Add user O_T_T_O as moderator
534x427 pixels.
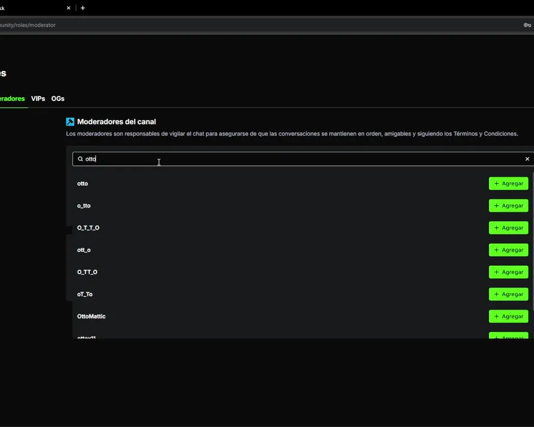point(508,228)
